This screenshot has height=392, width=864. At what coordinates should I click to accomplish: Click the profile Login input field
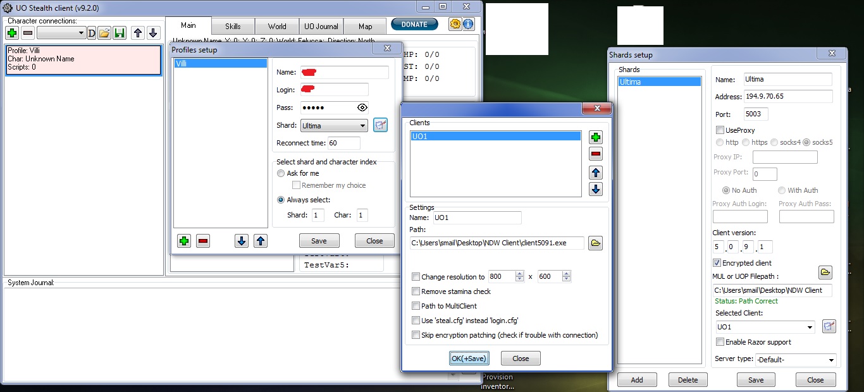[335, 90]
